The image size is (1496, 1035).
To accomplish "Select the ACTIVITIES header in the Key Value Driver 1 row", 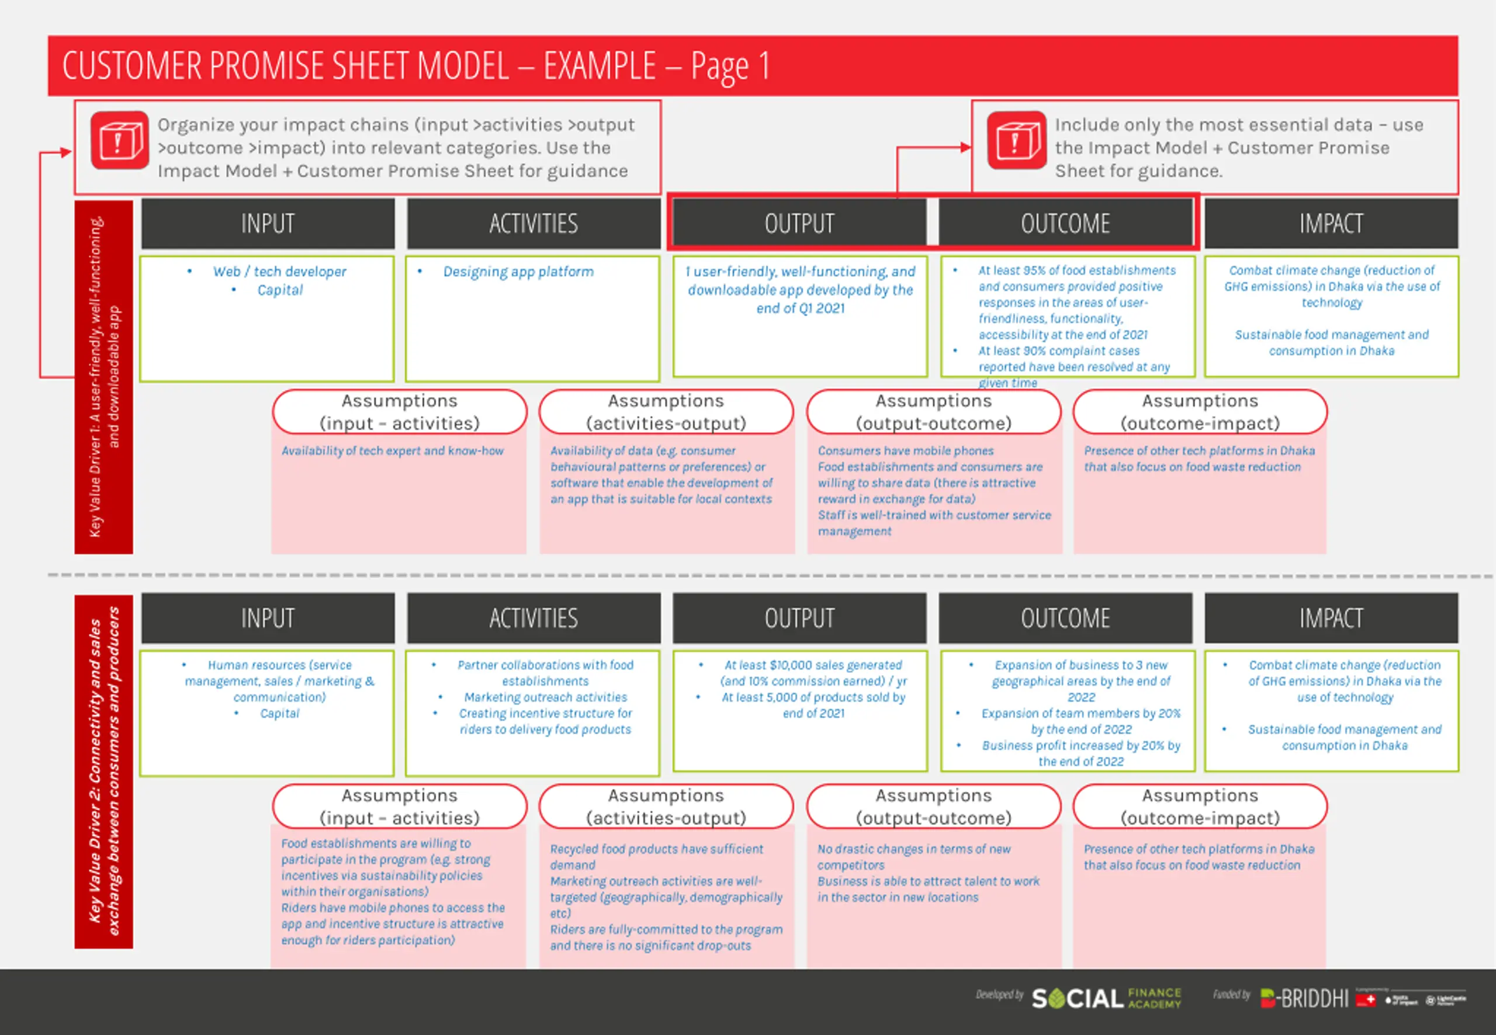I will click(534, 224).
